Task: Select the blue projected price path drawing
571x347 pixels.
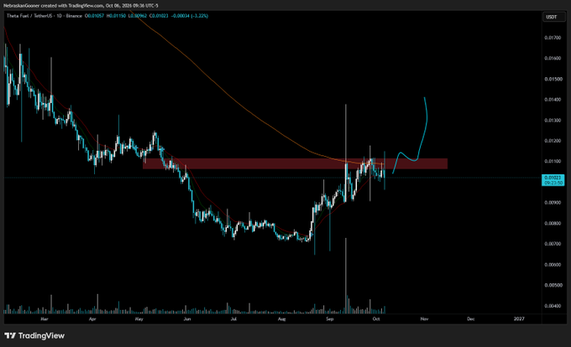Action: pyautogui.click(x=411, y=137)
